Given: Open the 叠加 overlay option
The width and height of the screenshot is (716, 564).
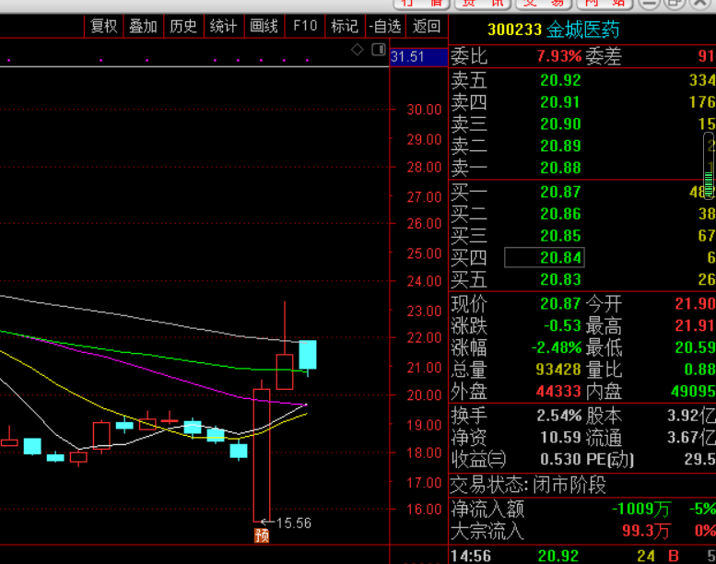Looking at the screenshot, I should 144,27.
